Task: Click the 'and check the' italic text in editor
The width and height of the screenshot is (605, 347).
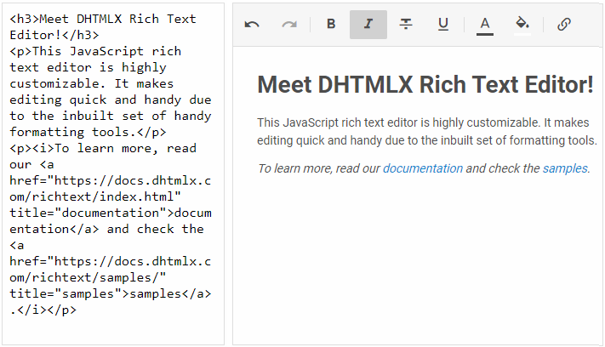Action: (x=502, y=168)
